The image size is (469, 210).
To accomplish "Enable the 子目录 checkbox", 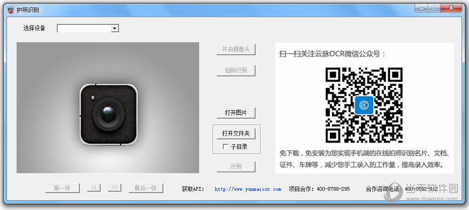I will click(x=226, y=147).
